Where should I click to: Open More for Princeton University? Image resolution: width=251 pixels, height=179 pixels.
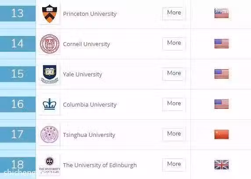[x=174, y=13]
